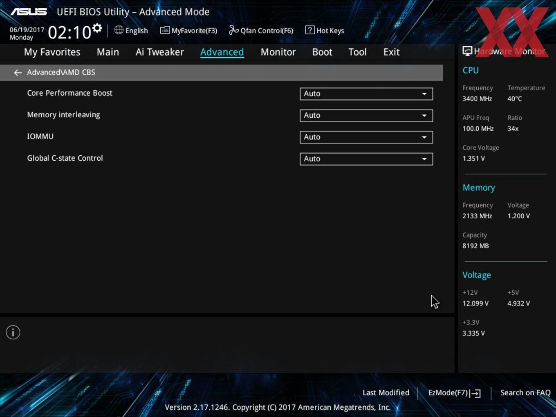This screenshot has width=556, height=417.
Task: Select the Core Performance Boost label
Action: 69,93
